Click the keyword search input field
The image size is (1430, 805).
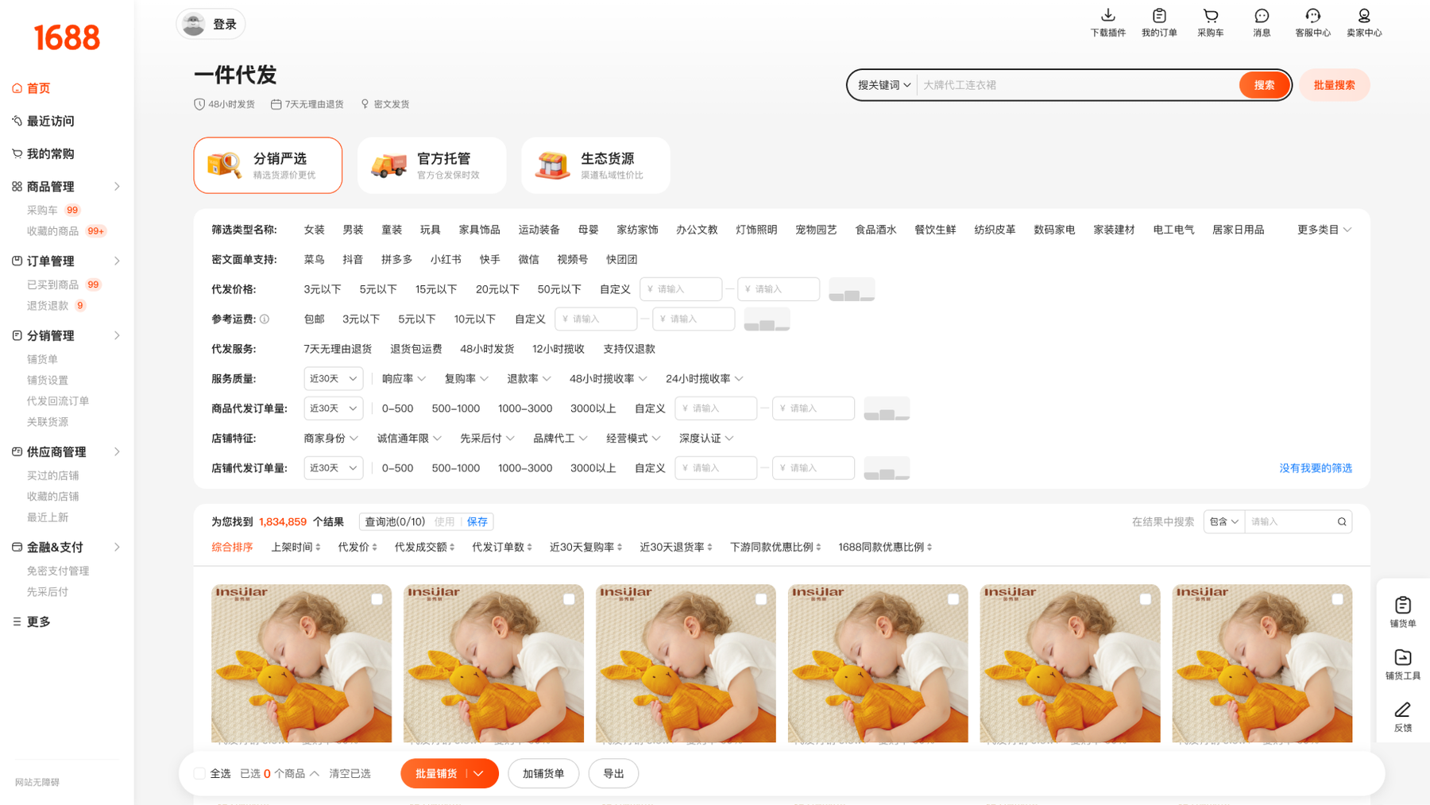coord(1077,85)
